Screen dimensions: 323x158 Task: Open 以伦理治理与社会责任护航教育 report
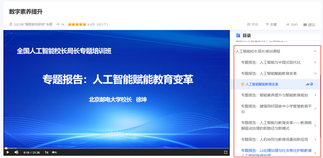tap(276, 152)
